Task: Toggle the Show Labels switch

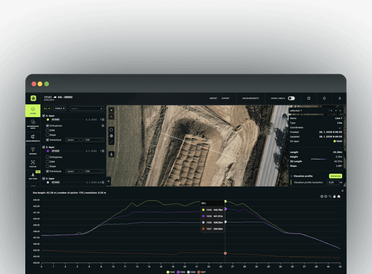Action: (x=291, y=98)
